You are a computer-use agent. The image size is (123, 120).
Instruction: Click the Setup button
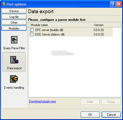(x=111, y=102)
